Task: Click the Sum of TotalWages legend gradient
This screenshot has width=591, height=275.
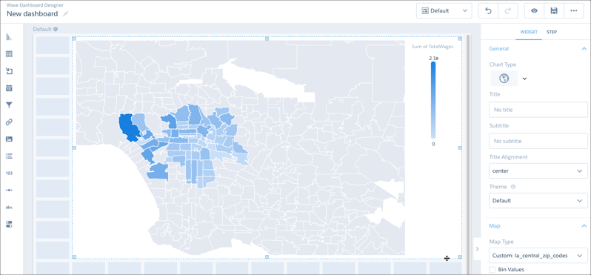Action: pyautogui.click(x=433, y=100)
